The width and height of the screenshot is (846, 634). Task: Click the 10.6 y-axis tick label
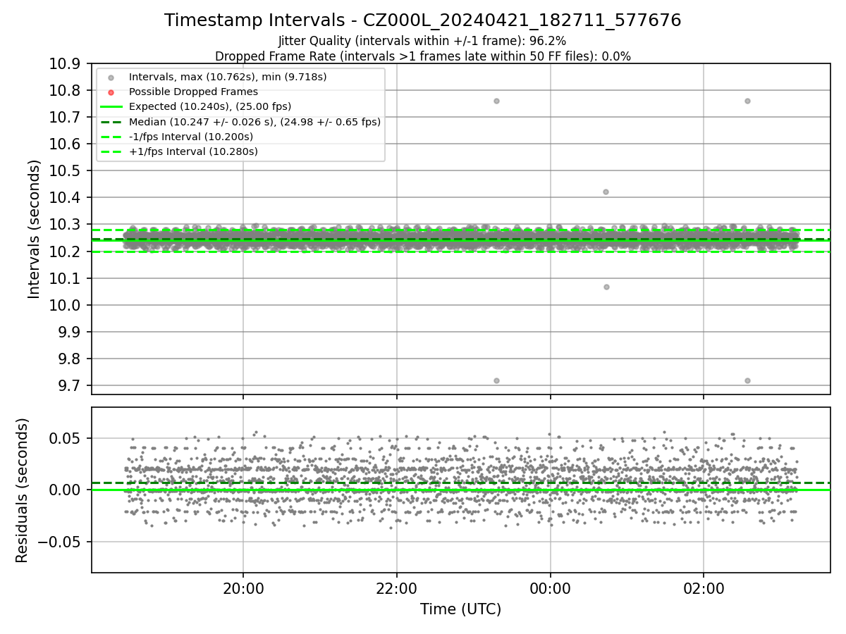[66, 144]
